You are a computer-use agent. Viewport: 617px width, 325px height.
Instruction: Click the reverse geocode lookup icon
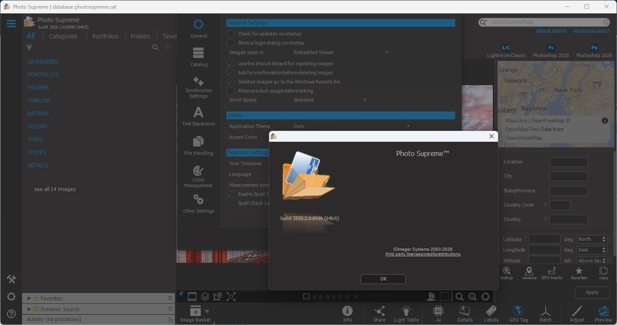click(529, 272)
